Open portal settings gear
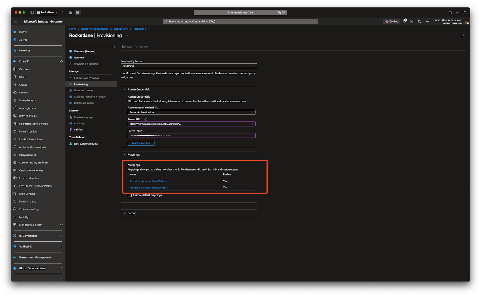481x296 pixels. coord(412,21)
